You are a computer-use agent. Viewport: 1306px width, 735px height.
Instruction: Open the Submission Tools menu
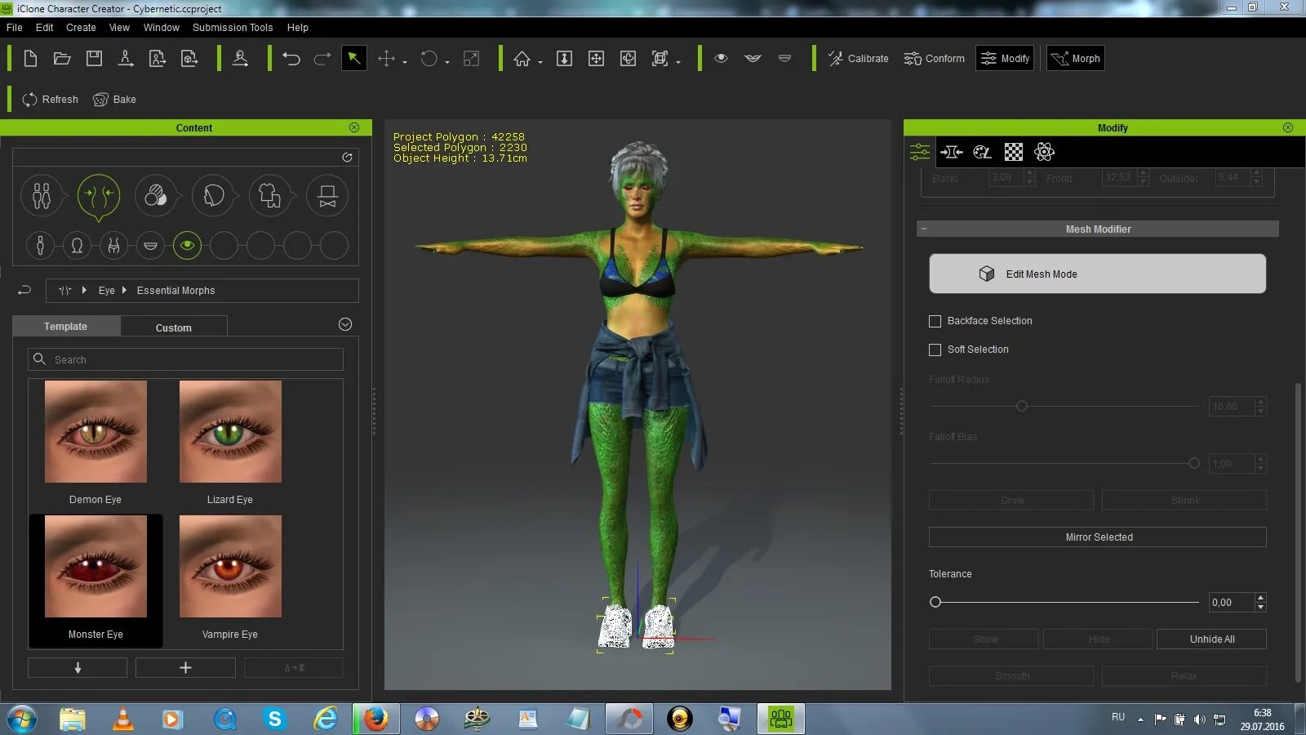tap(233, 28)
